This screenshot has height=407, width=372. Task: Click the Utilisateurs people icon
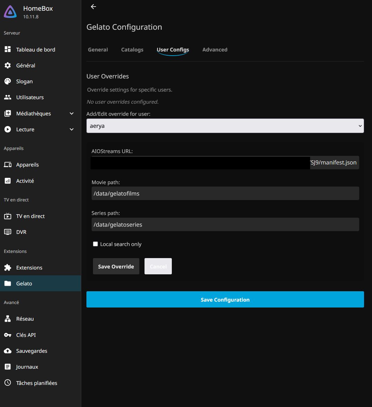(x=8, y=97)
